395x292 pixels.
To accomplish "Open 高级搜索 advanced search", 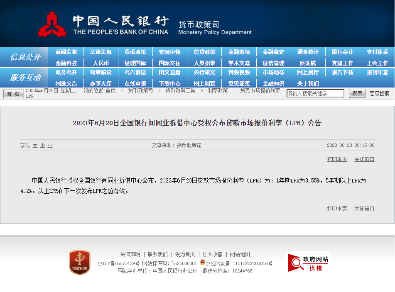I will click(x=379, y=94).
